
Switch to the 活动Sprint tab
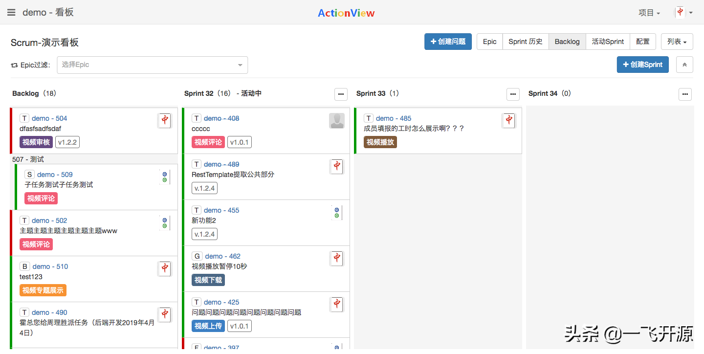(x=608, y=42)
